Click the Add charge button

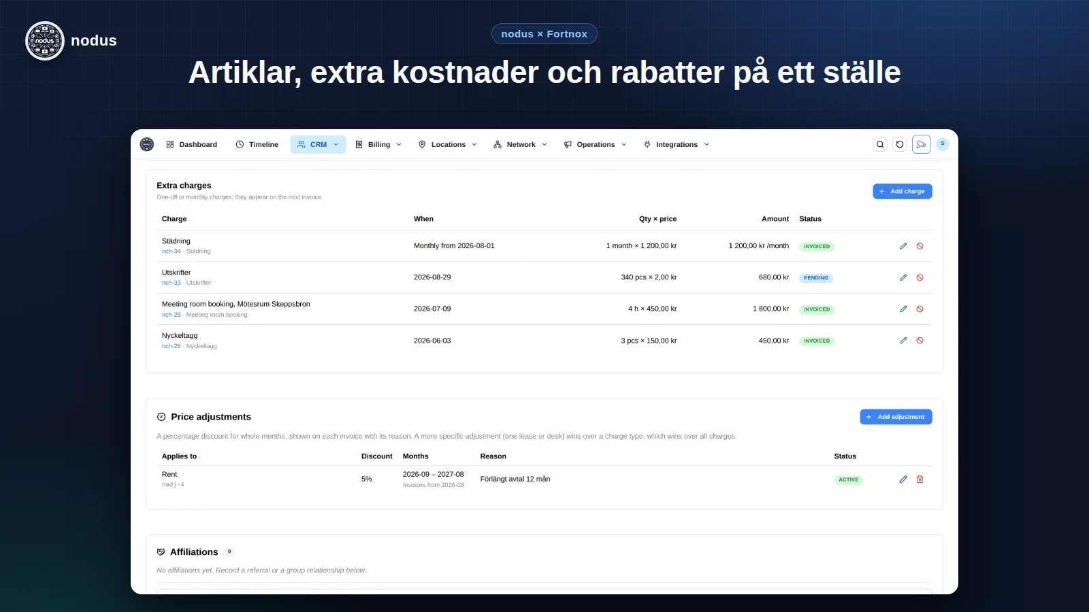903,191
